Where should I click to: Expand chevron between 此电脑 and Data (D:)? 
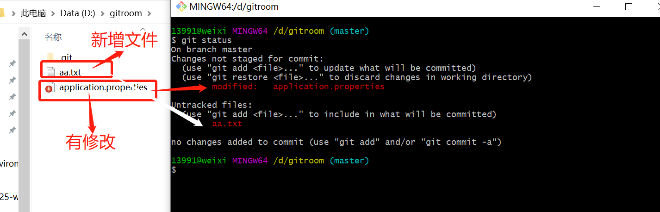[53, 13]
